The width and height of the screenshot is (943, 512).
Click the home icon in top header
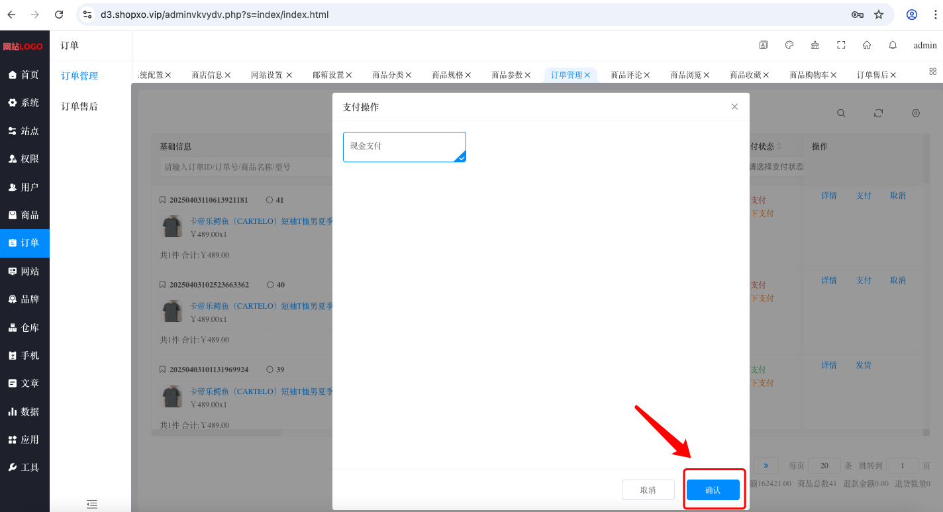(867, 45)
